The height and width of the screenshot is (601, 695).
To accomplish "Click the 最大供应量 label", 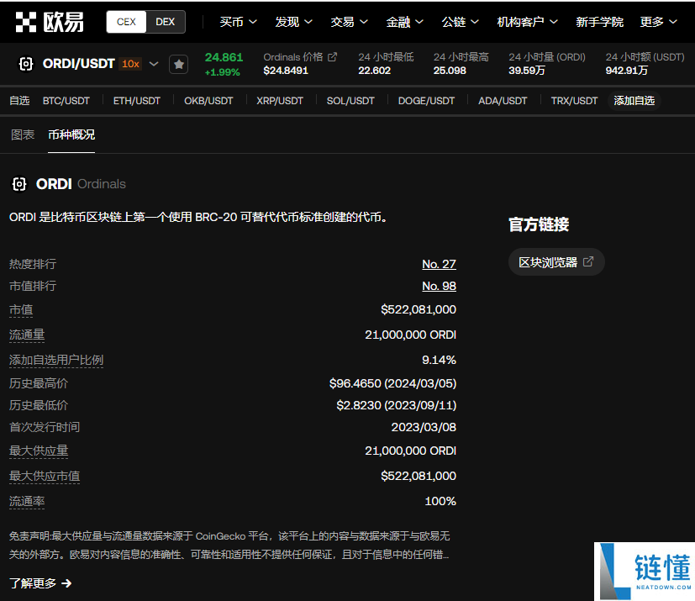I will (x=39, y=451).
